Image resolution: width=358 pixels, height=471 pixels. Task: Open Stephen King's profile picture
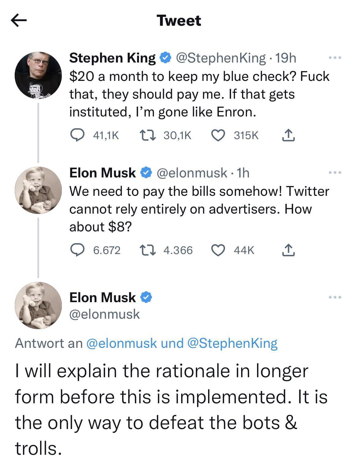(38, 75)
